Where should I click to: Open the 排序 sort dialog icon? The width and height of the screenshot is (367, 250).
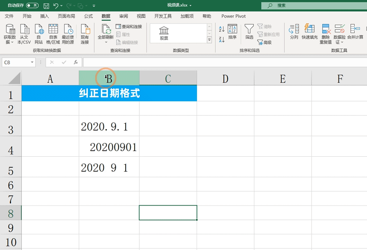[232, 32]
